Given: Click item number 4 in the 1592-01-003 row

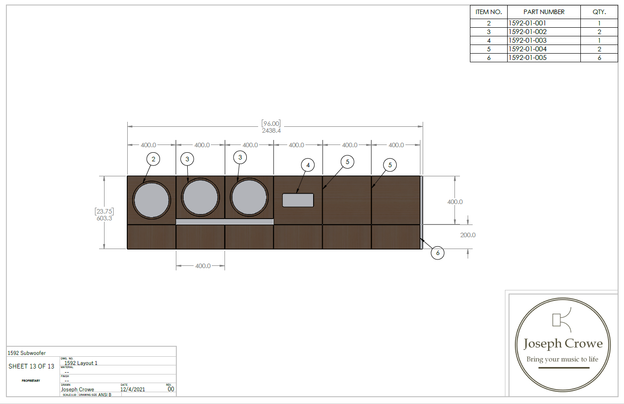Looking at the screenshot, I should (x=489, y=40).
